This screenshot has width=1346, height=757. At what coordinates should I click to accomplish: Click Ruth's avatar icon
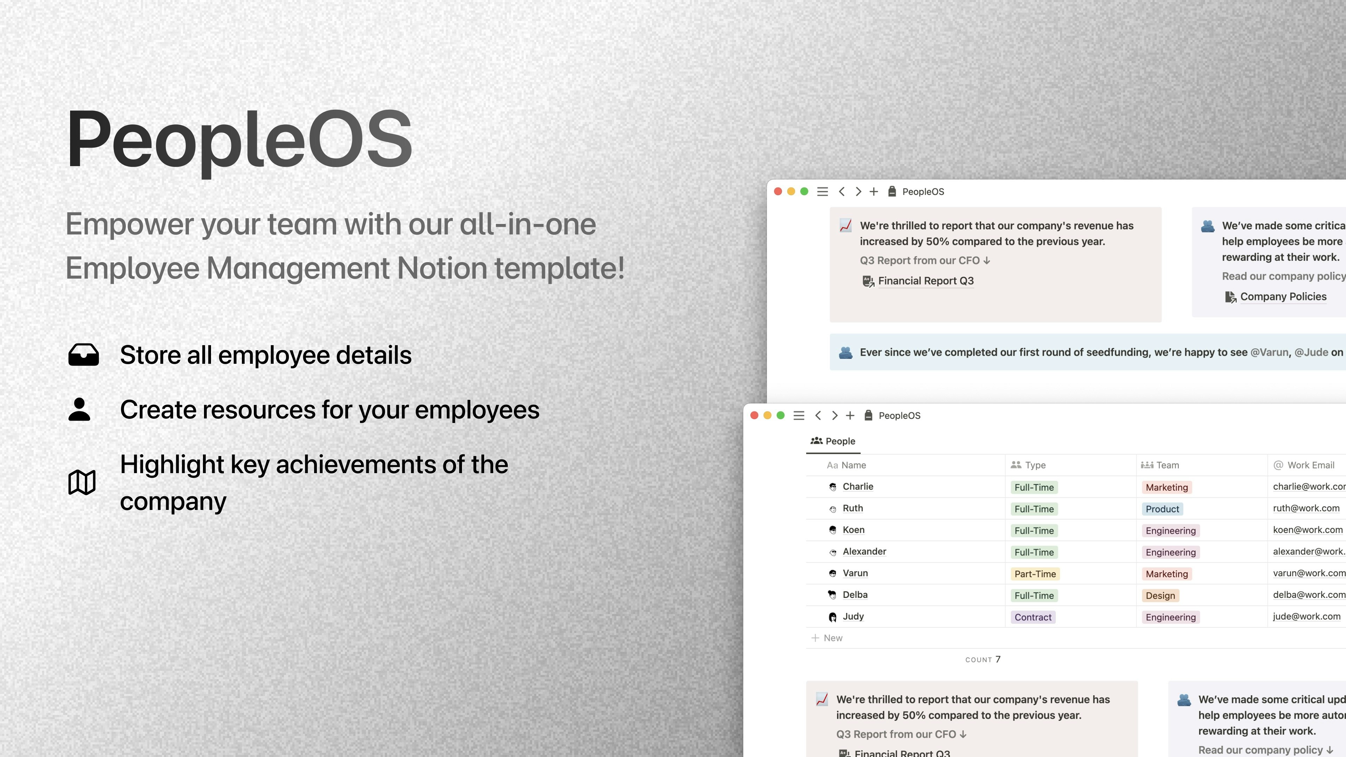click(x=833, y=509)
